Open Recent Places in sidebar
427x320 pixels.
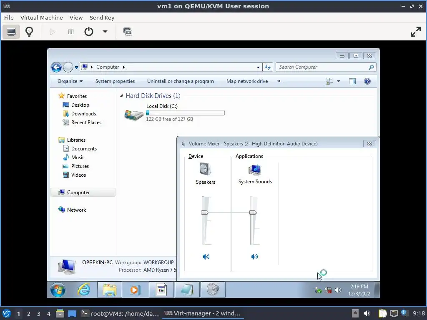pyautogui.click(x=86, y=122)
